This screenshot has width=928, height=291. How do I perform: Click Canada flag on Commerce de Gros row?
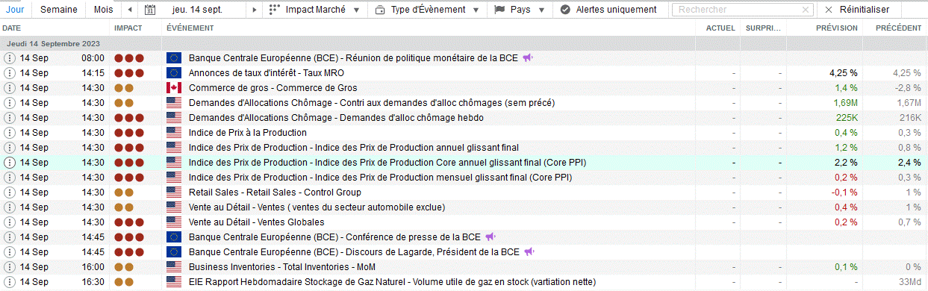click(x=174, y=88)
